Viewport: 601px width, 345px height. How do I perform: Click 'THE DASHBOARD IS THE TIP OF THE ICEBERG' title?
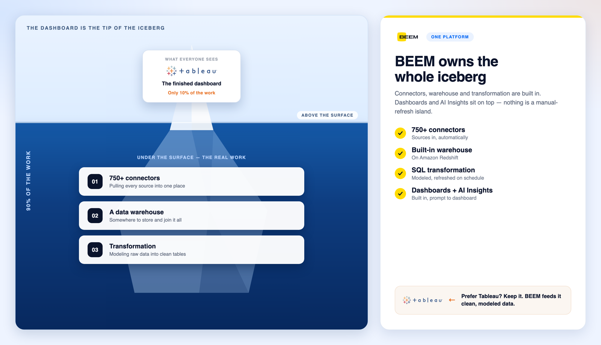(96, 28)
